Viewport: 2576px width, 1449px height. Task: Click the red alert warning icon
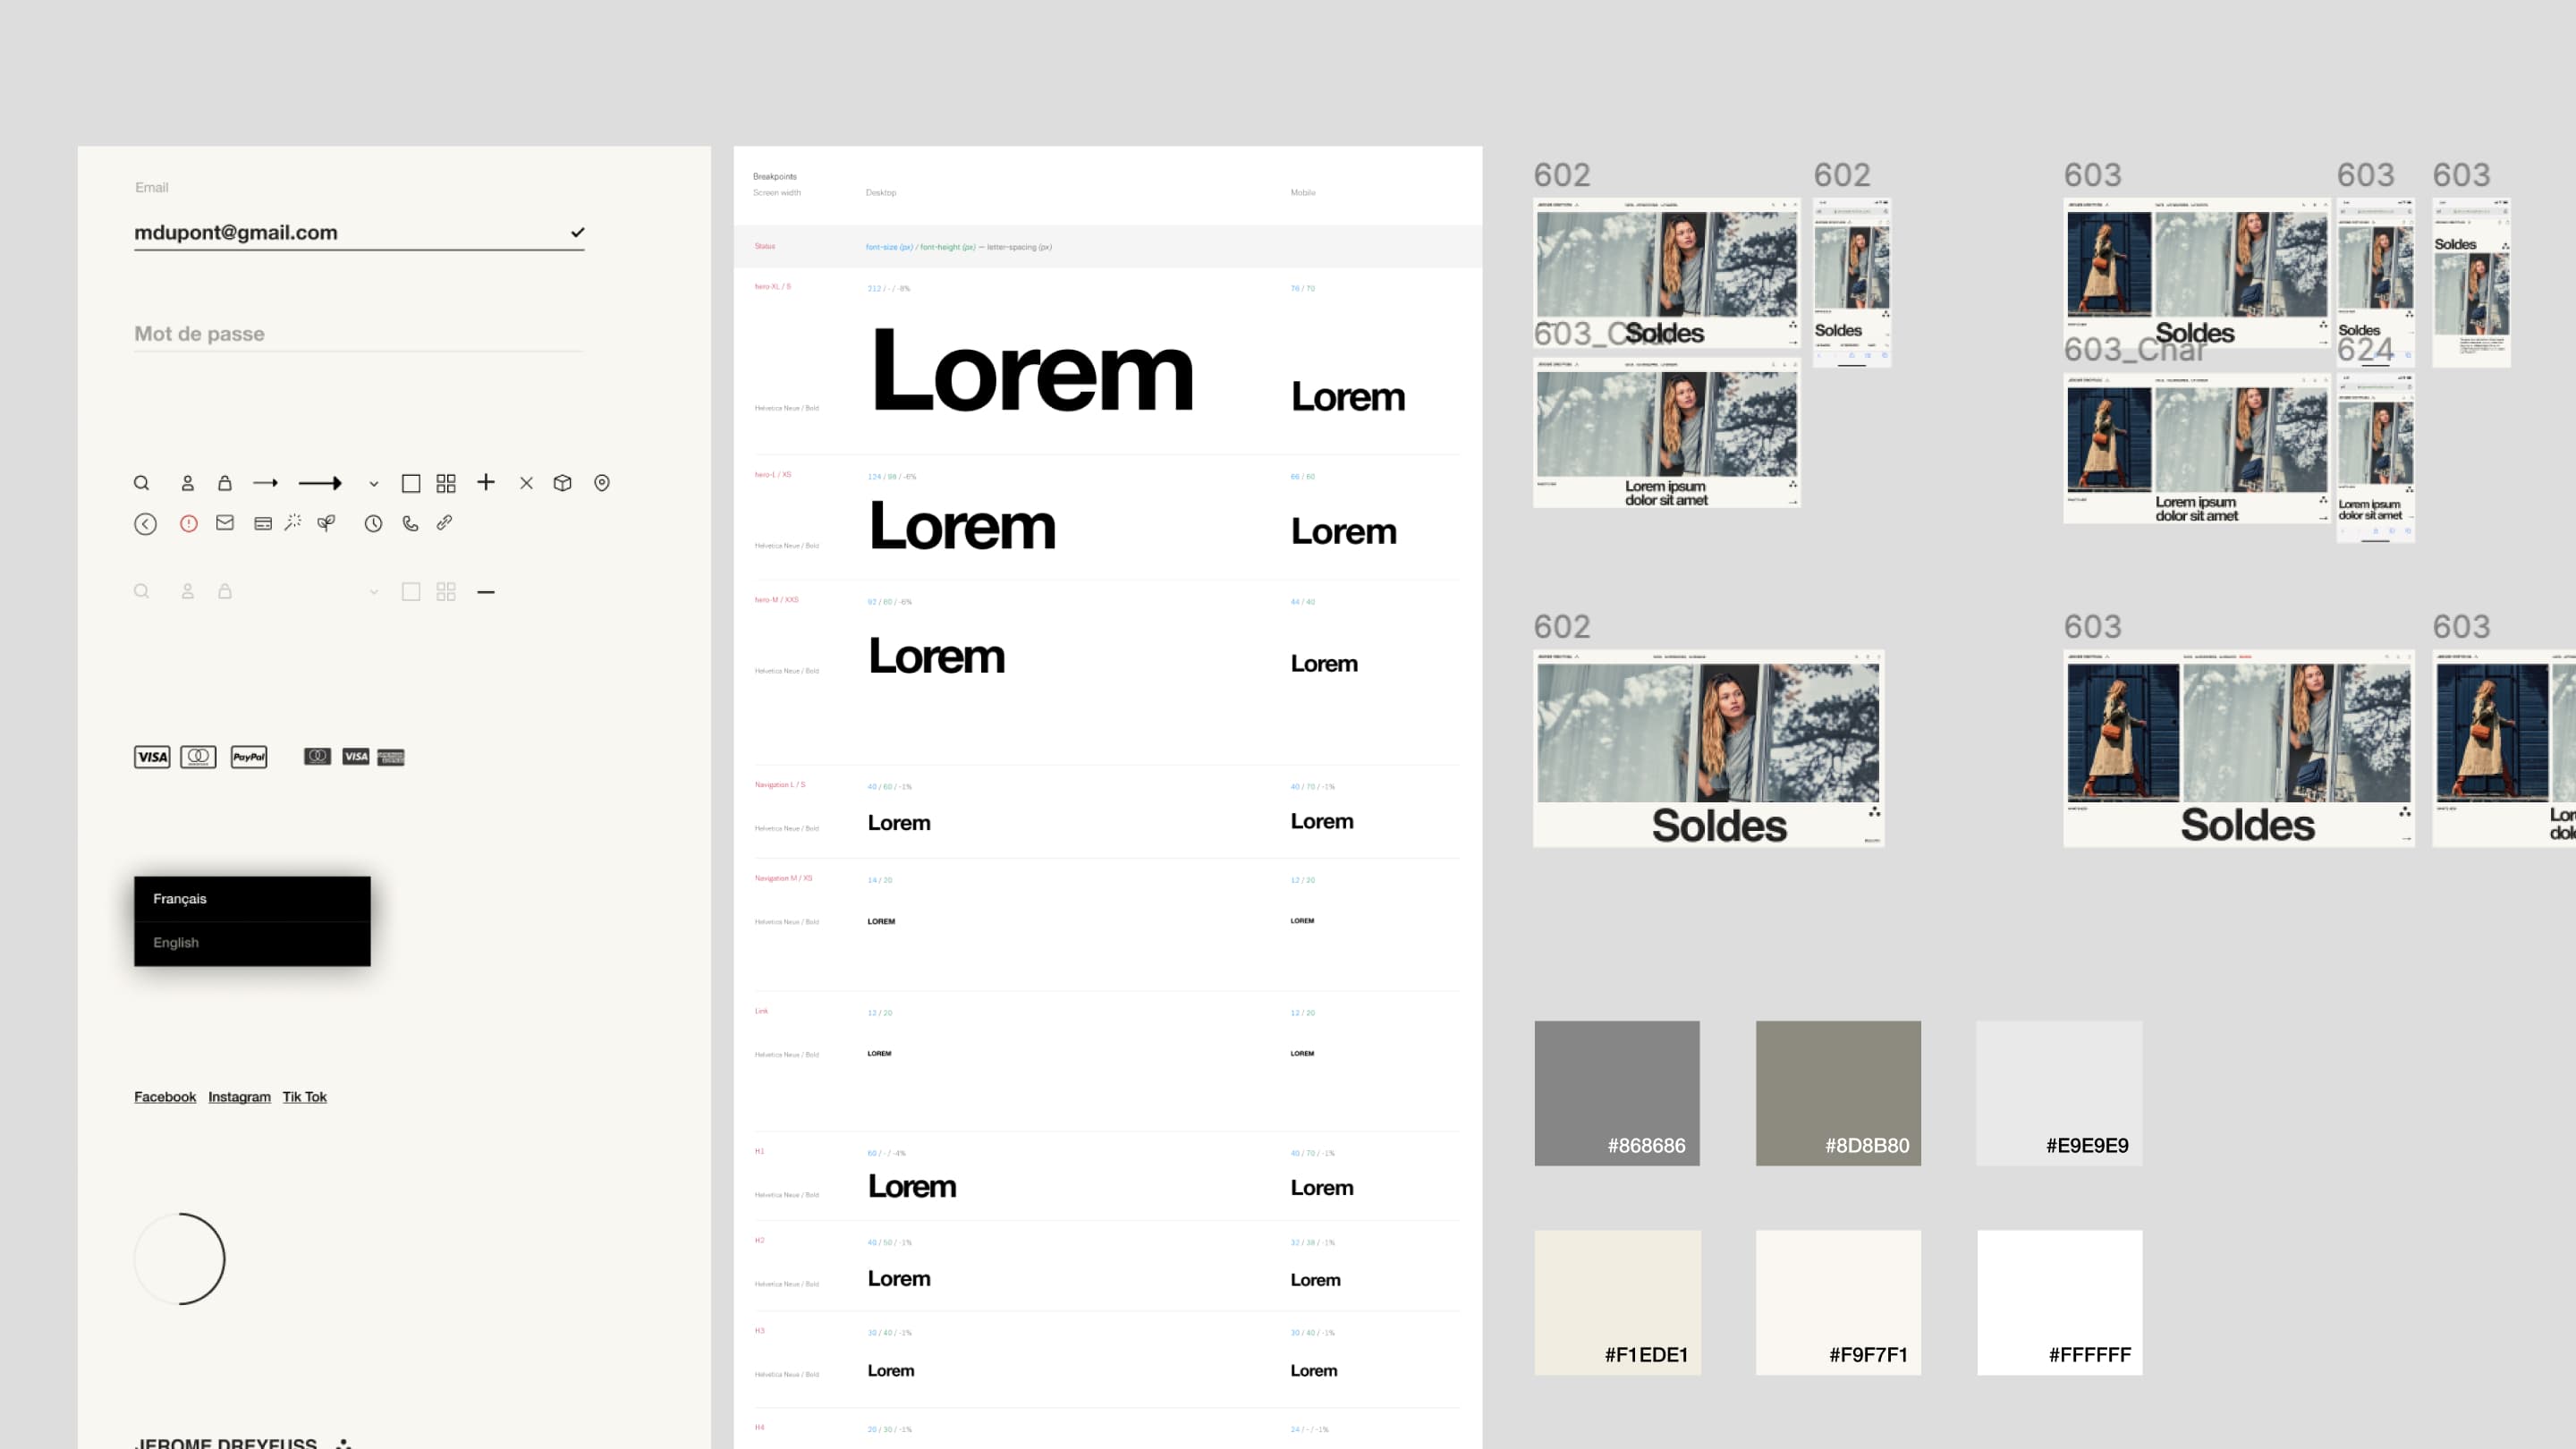tap(189, 523)
